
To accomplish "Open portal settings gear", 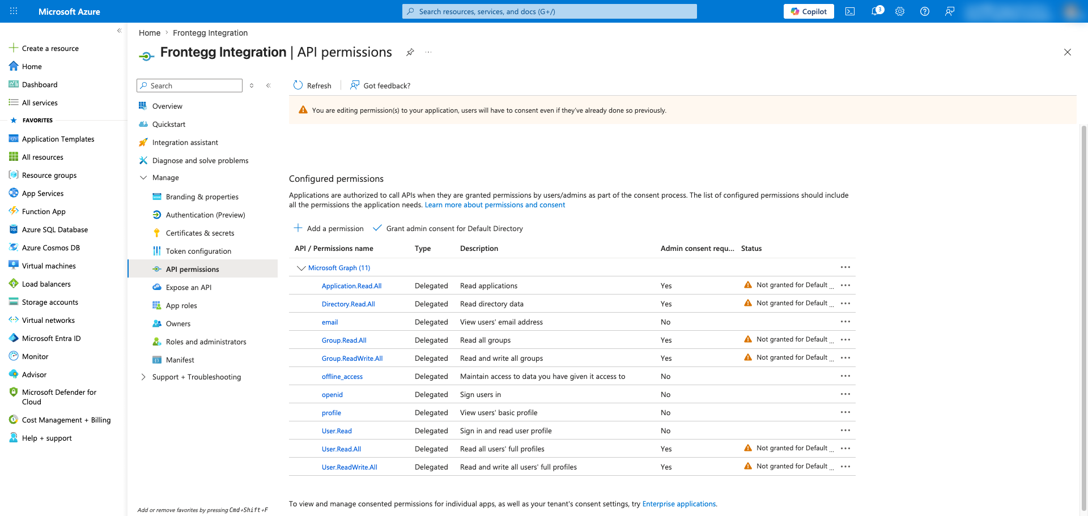I will click(x=900, y=11).
